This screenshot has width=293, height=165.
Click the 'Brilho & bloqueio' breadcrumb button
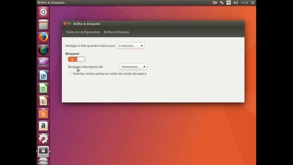pos(116,32)
